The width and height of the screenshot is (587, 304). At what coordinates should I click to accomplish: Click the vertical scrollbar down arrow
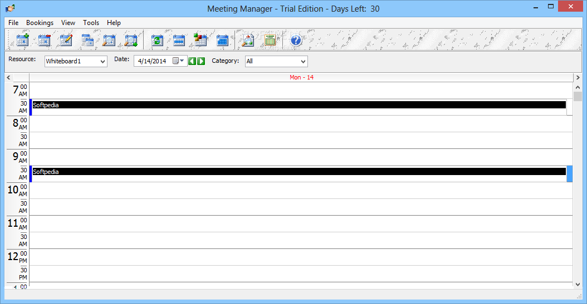578,285
